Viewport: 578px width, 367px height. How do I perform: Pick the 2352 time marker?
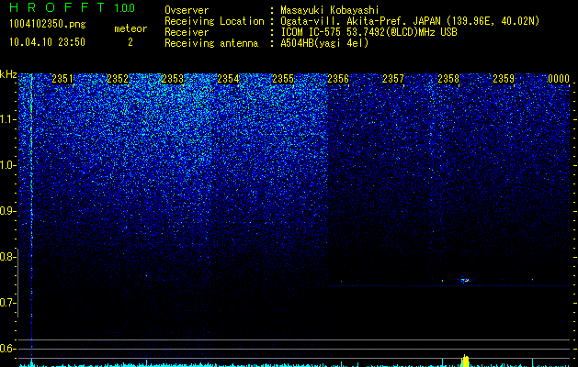(x=118, y=79)
